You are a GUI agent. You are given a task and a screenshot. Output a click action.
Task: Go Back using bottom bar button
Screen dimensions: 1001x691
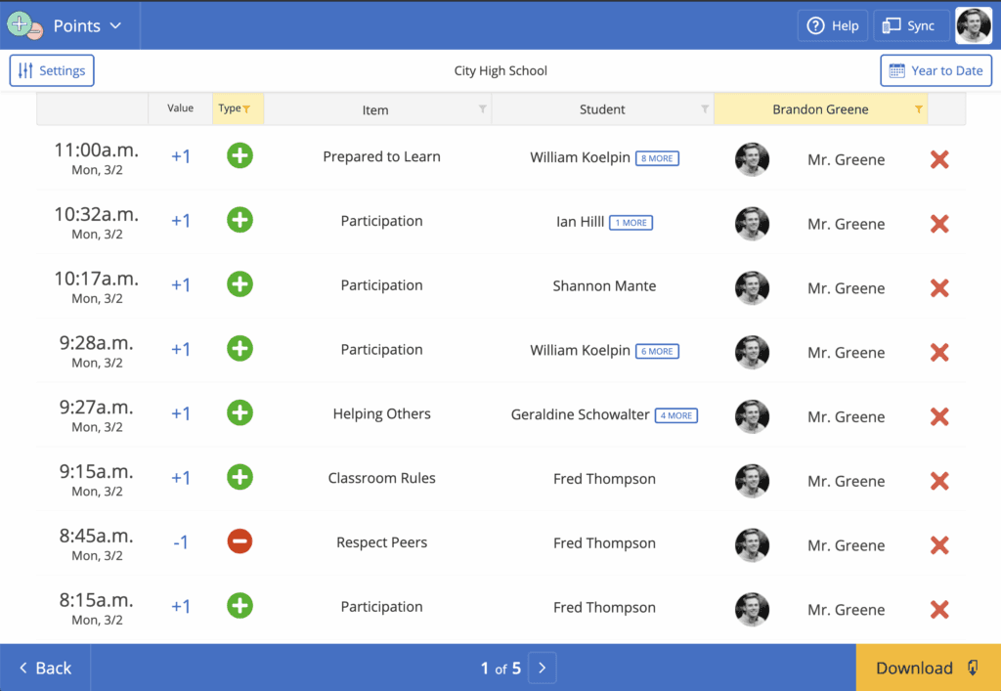45,668
